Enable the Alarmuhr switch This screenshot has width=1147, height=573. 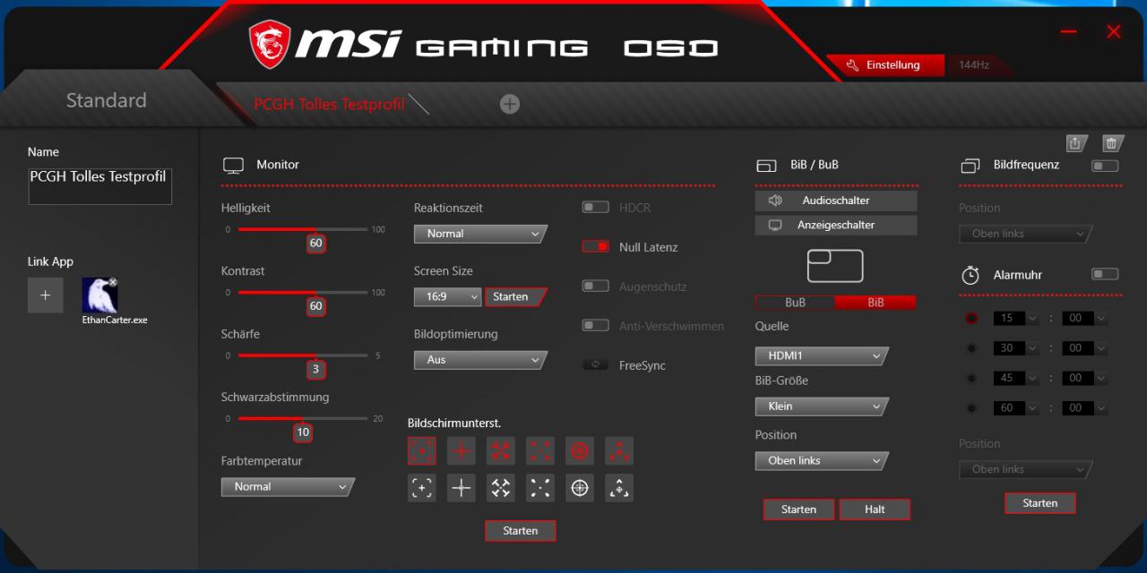1105,275
